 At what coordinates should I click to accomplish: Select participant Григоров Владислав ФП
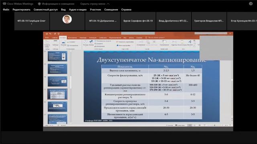(209, 21)
